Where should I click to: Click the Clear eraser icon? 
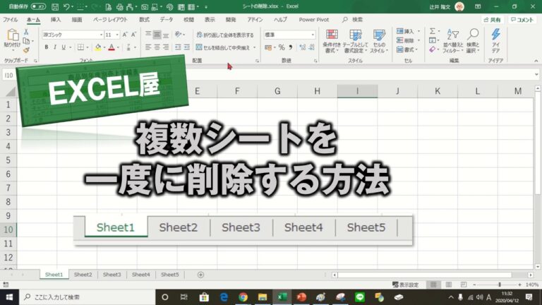coord(432,50)
